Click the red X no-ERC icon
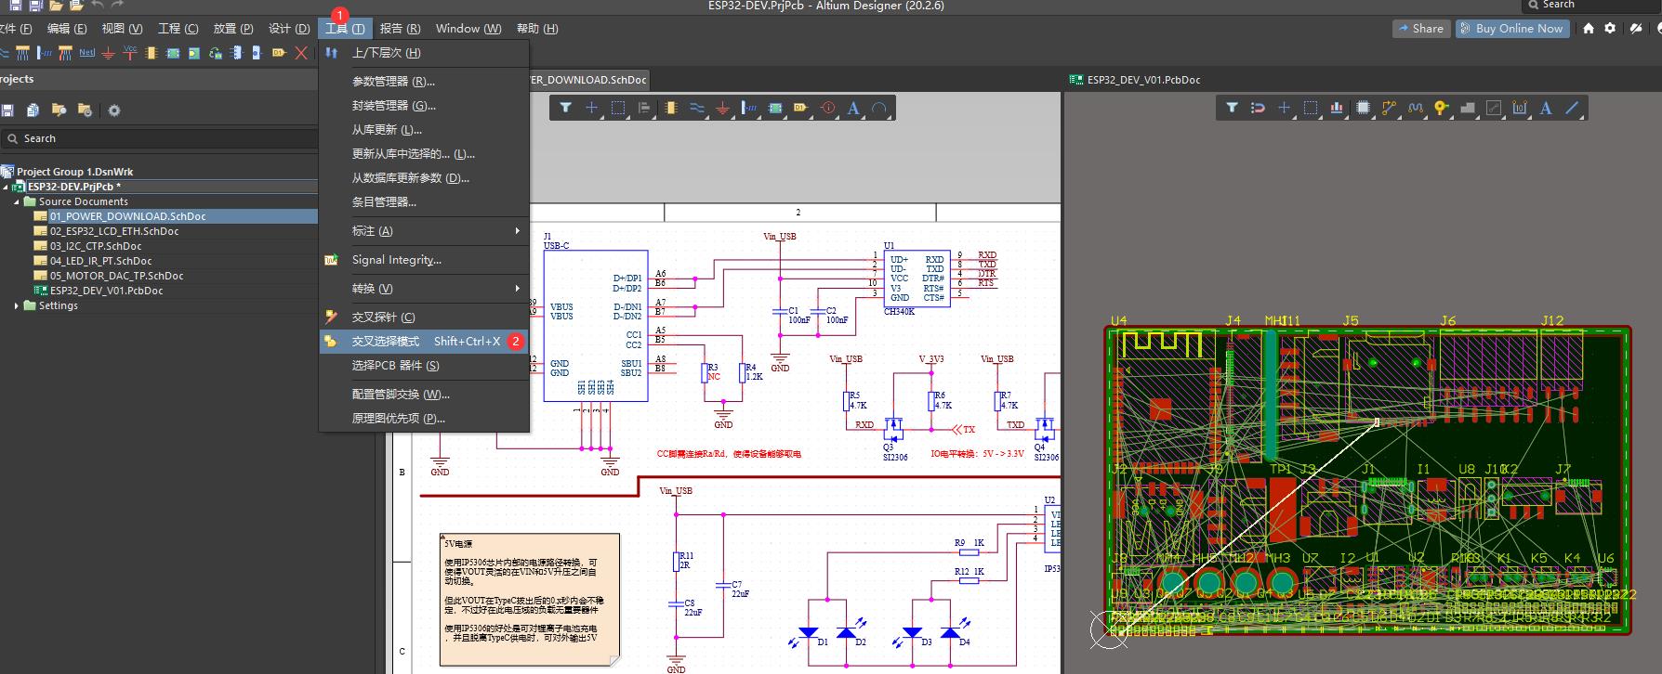 [x=301, y=53]
